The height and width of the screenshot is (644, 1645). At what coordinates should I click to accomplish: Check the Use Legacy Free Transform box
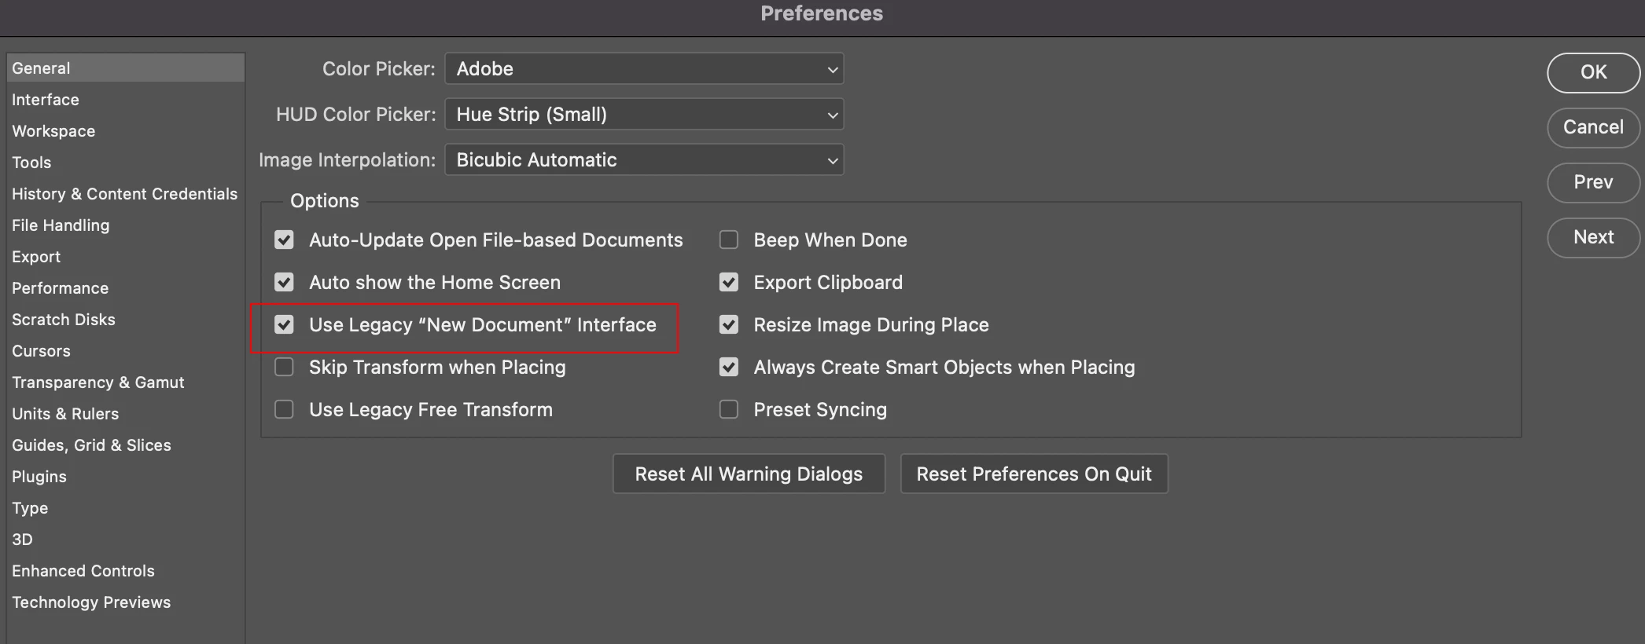284,409
